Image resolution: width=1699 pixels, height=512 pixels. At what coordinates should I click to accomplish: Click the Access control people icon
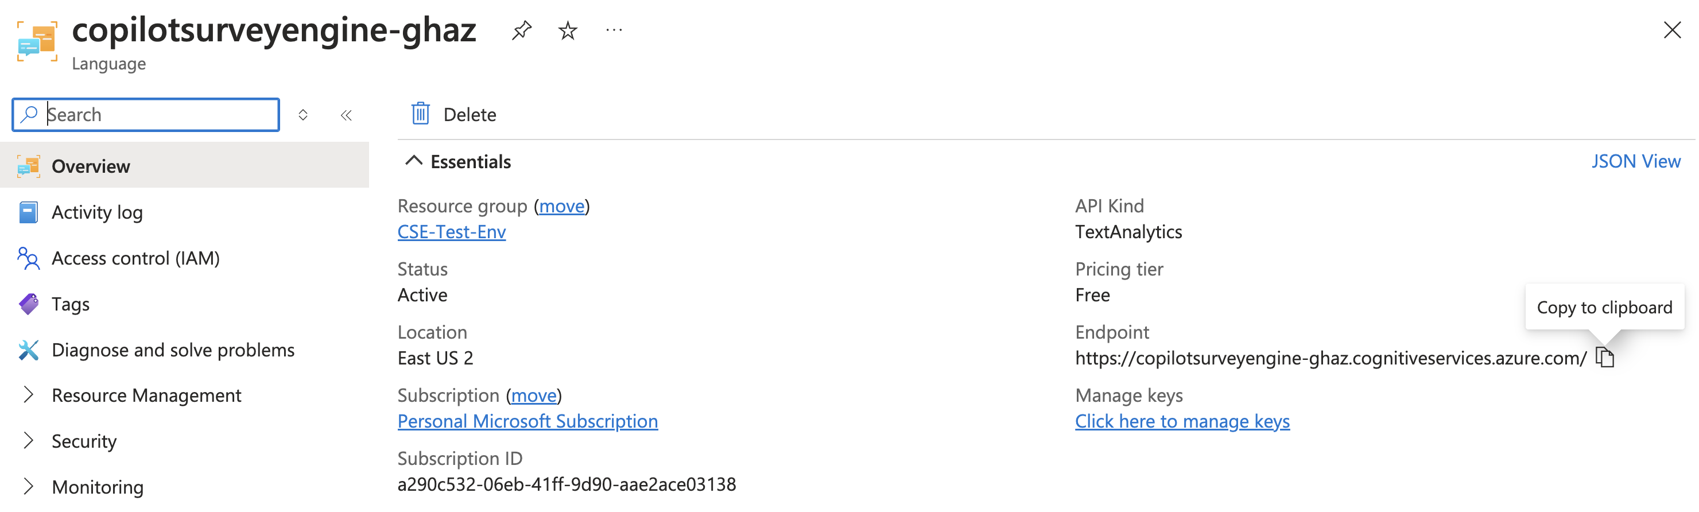tap(28, 258)
